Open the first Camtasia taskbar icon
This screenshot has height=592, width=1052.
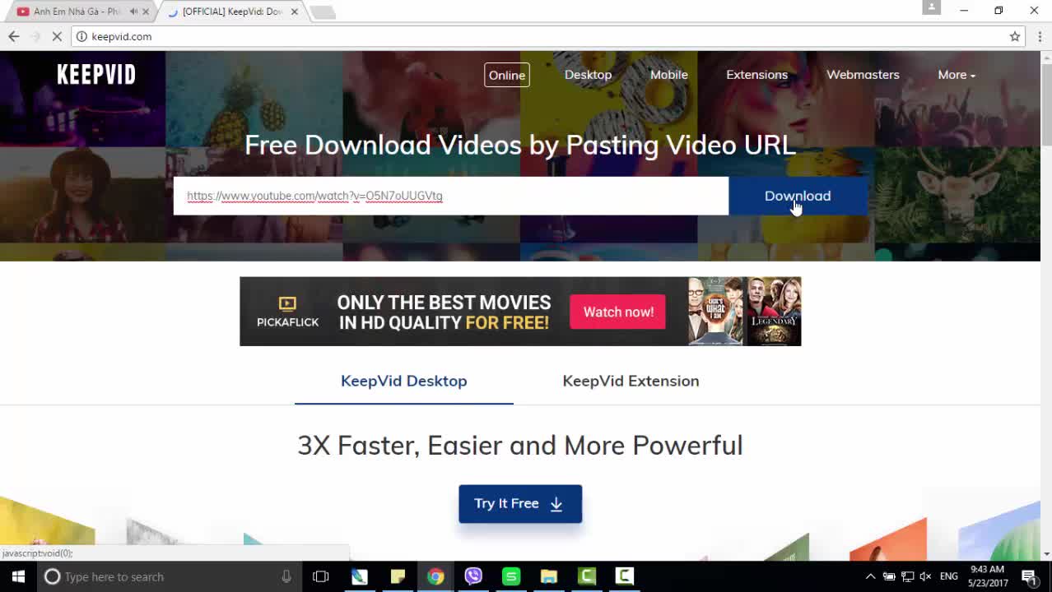pyautogui.click(x=587, y=576)
